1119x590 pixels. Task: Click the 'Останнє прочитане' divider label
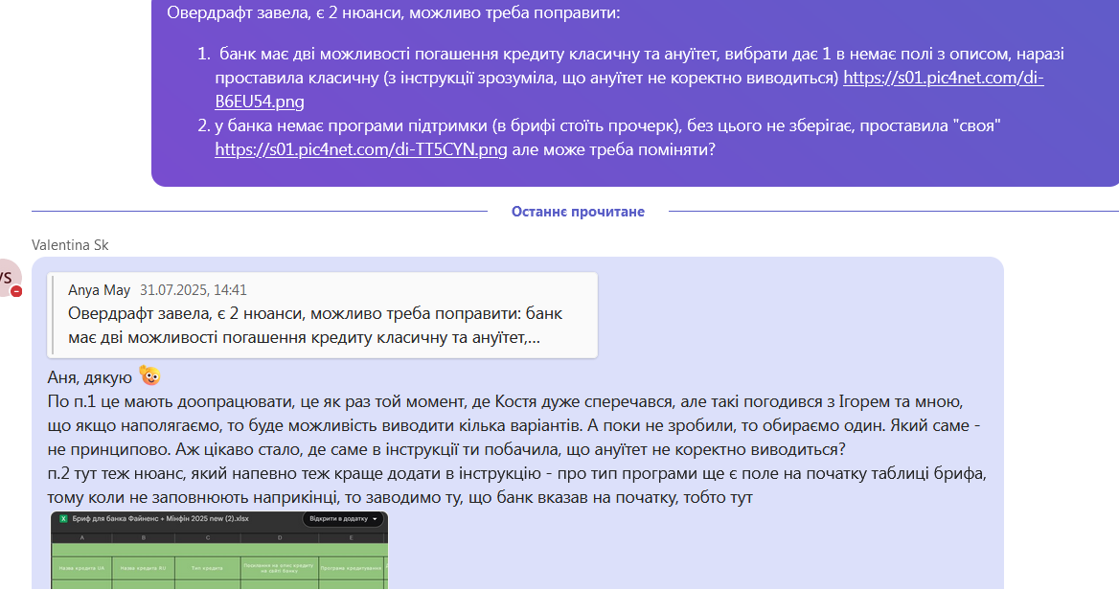coord(578,211)
